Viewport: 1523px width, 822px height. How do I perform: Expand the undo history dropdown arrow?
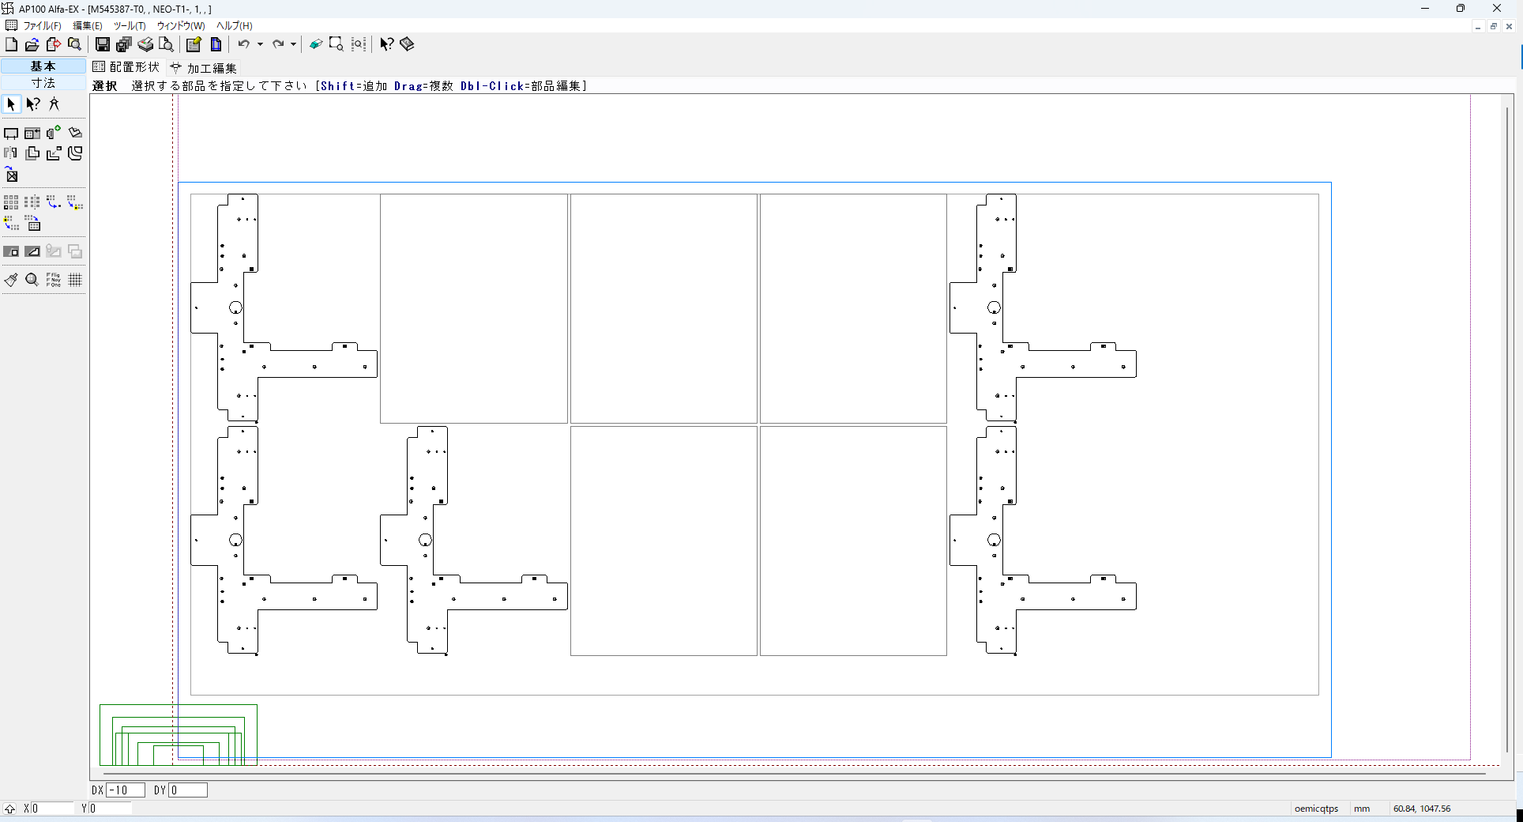[260, 44]
